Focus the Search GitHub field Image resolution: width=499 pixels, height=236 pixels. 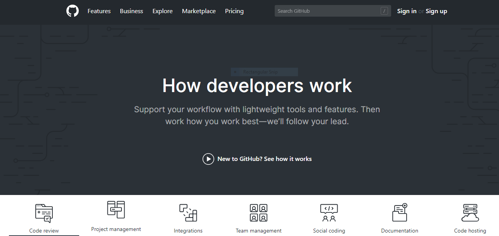[333, 11]
